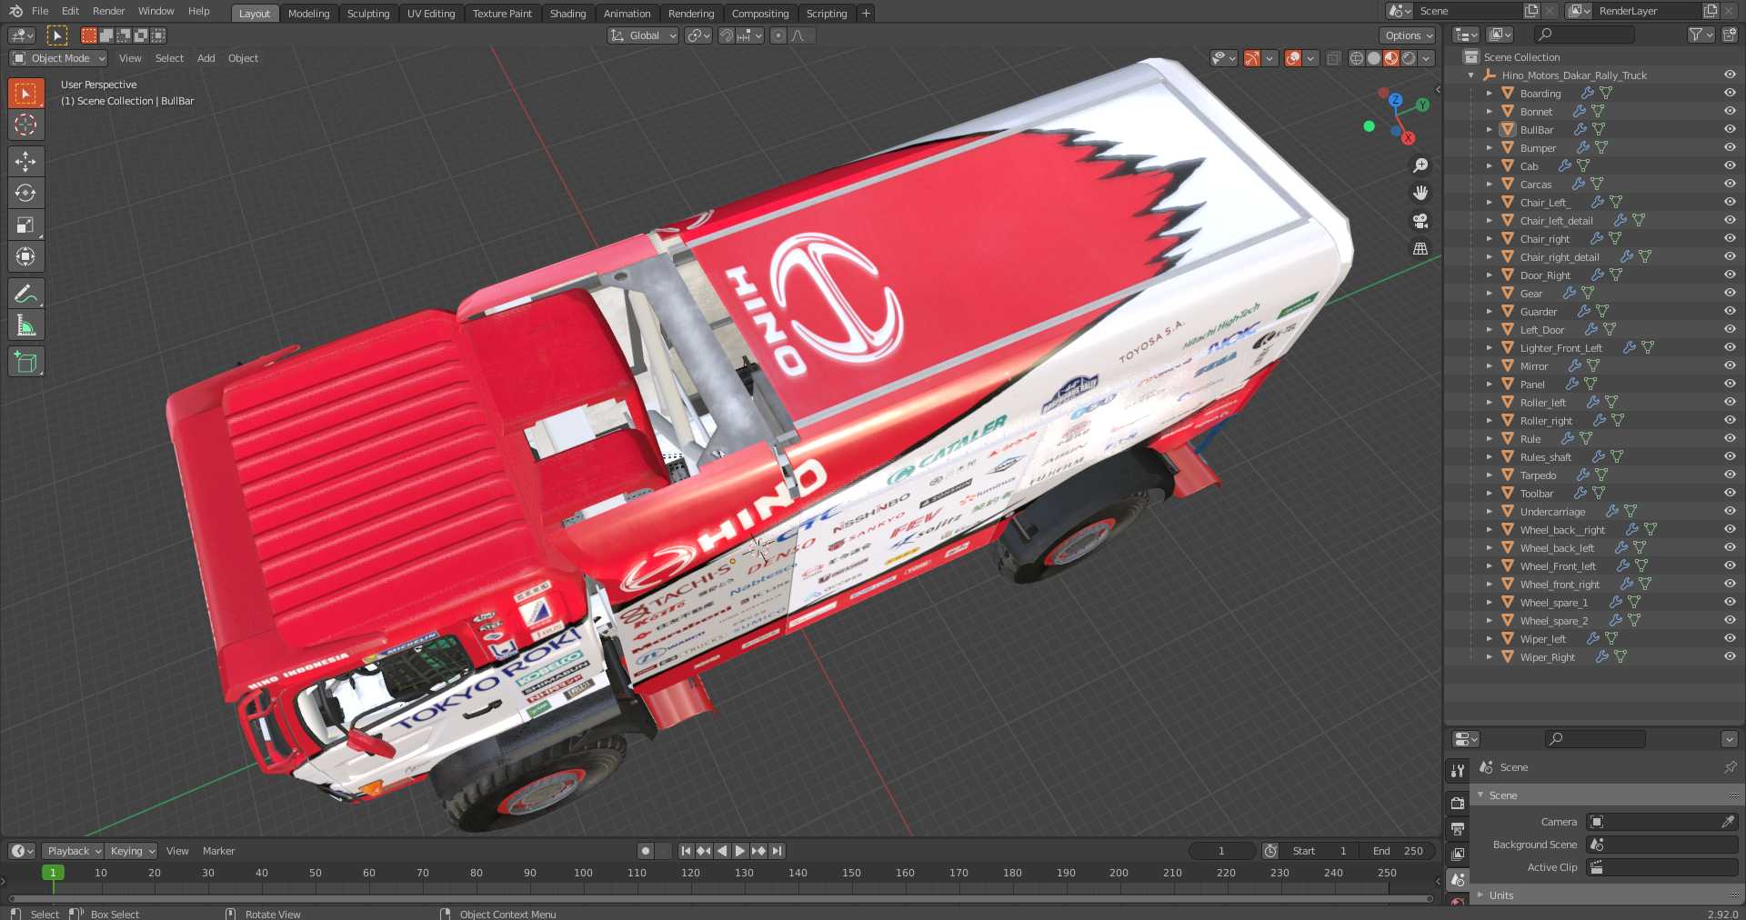
Task: Activate the Rotate tool
Action: click(25, 193)
